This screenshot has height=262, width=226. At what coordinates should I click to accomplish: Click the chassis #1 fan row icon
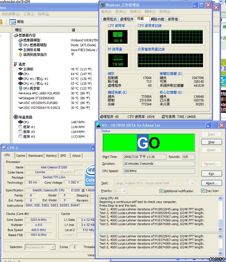coord(20,127)
